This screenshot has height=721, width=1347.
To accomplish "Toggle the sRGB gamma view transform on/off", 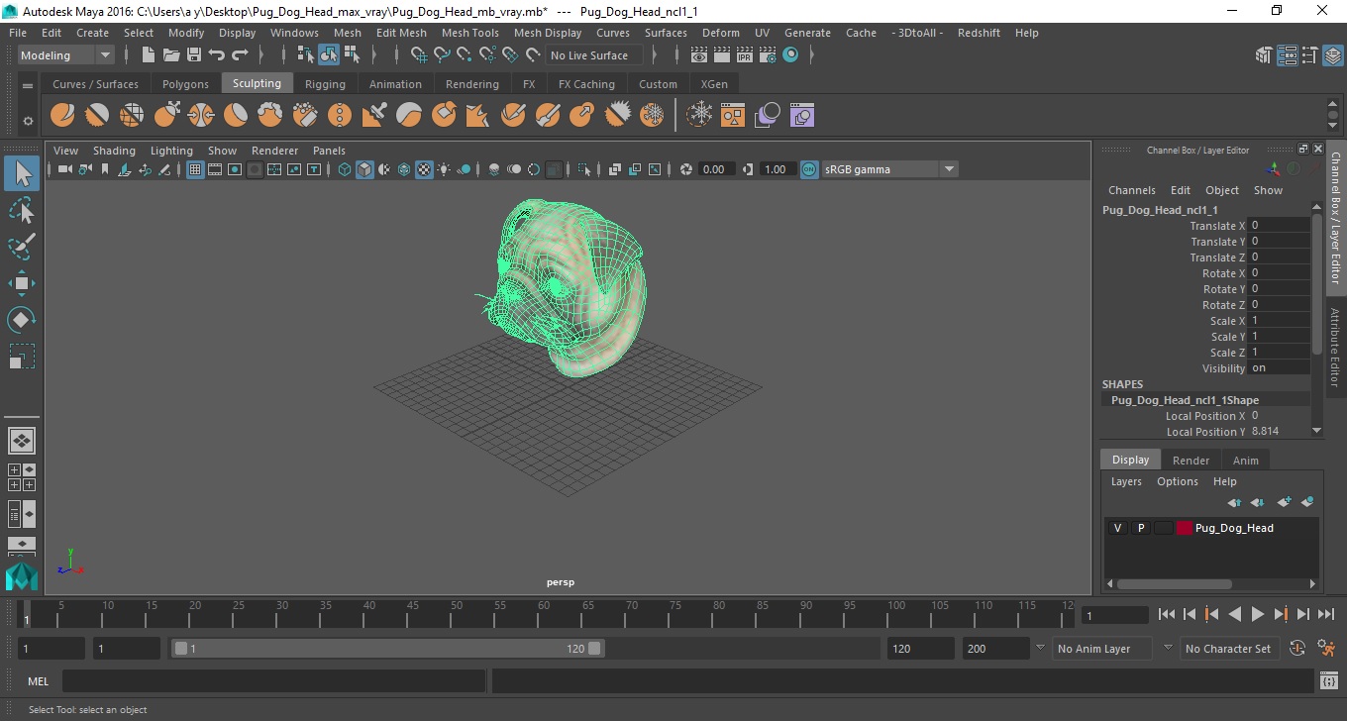I will 809,169.
